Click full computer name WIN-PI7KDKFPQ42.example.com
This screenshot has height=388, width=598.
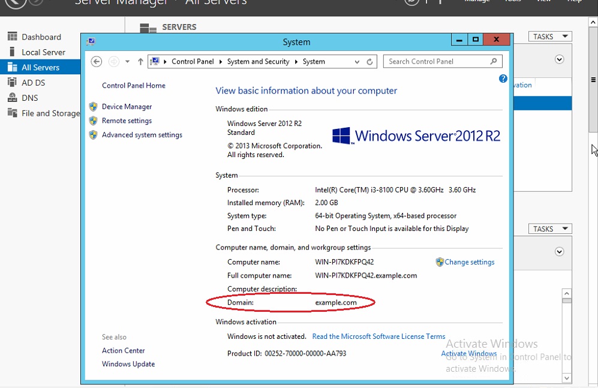coord(366,276)
